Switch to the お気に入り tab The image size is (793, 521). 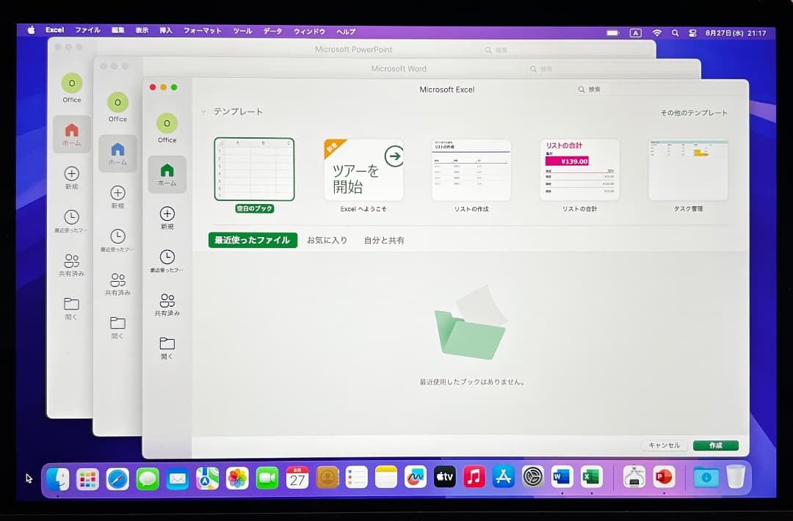(x=327, y=240)
